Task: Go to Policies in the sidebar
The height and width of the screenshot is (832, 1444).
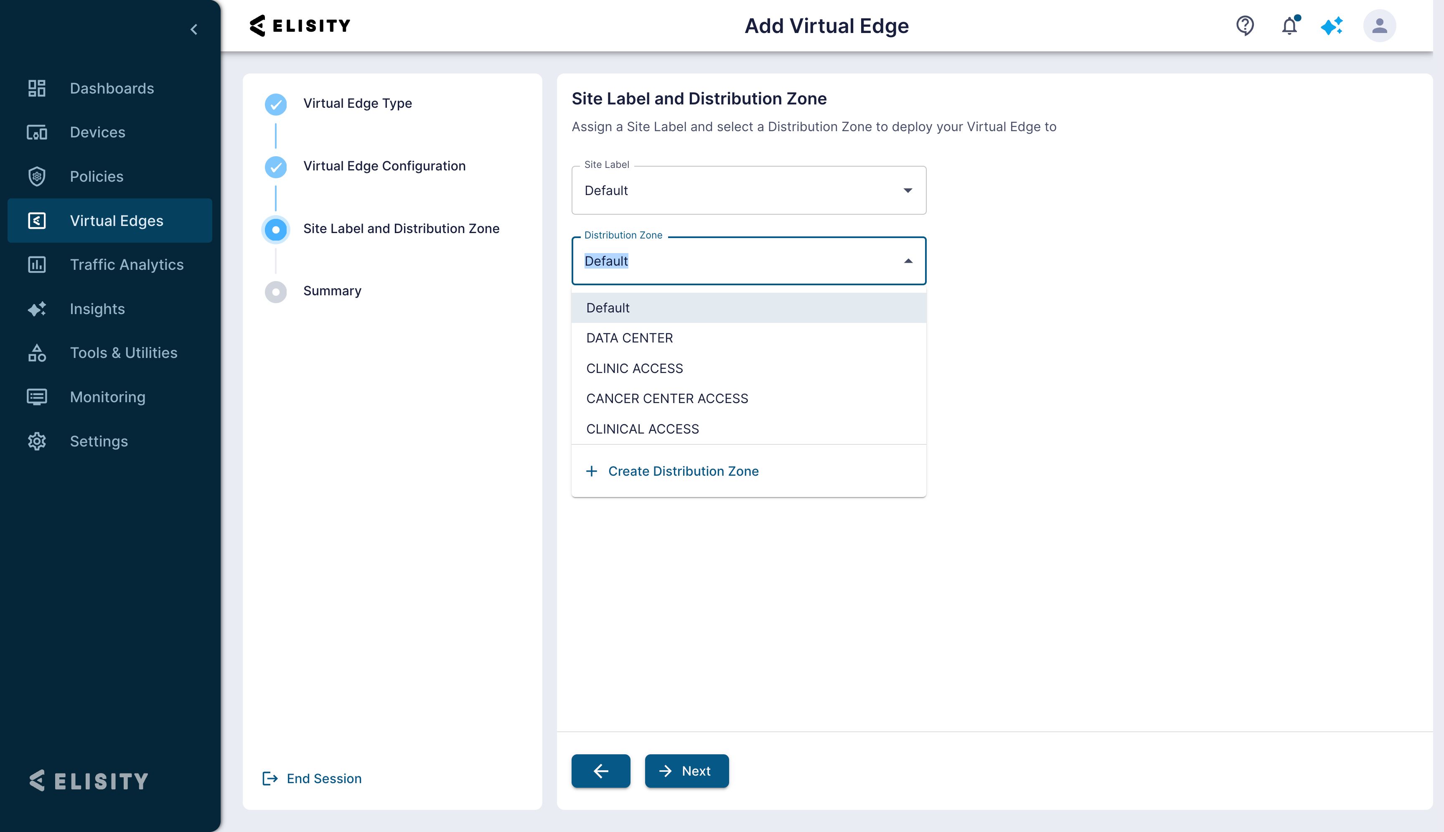Action: (x=110, y=177)
